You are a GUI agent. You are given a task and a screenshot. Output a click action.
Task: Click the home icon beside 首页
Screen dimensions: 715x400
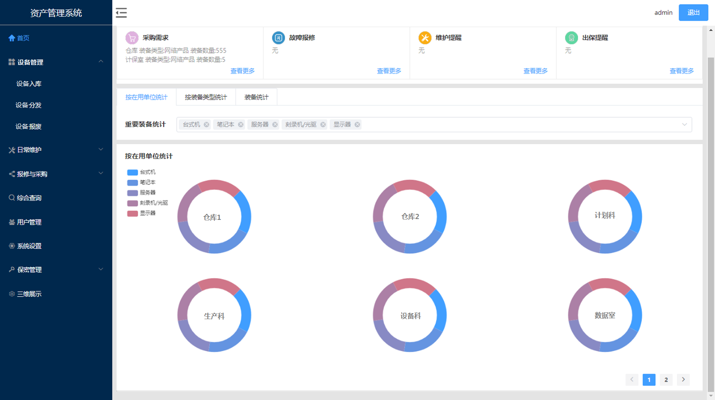[x=12, y=38]
